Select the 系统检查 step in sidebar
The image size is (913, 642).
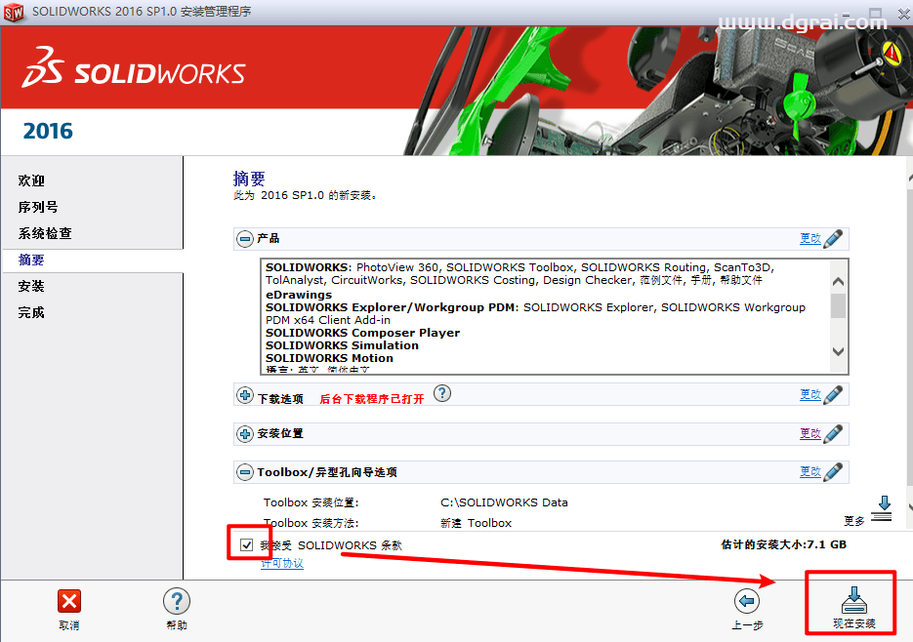[45, 233]
